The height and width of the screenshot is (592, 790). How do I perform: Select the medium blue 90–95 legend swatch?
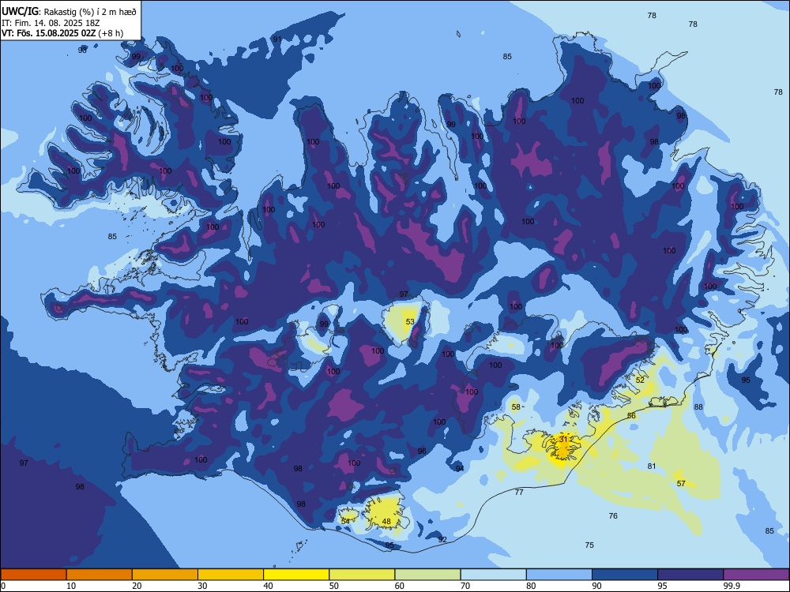coord(625,575)
